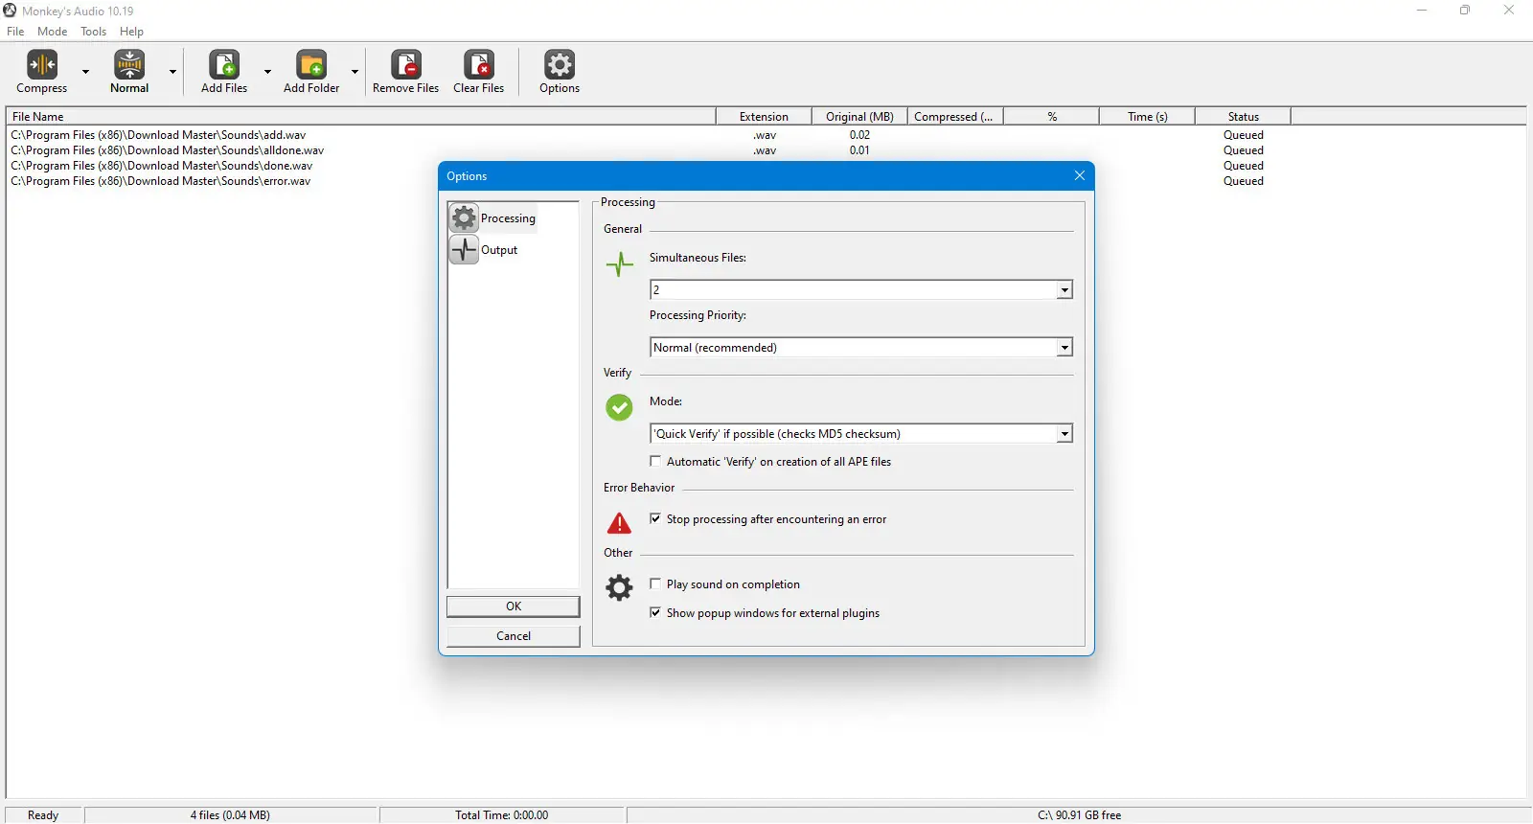The height and width of the screenshot is (824, 1533).
Task: Click the 0.01 original size cell
Action: [859, 150]
